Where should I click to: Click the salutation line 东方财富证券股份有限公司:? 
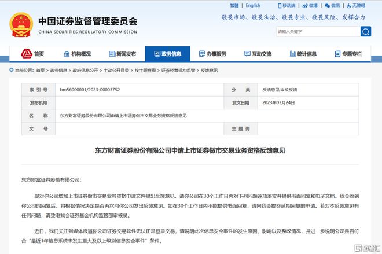(52, 180)
